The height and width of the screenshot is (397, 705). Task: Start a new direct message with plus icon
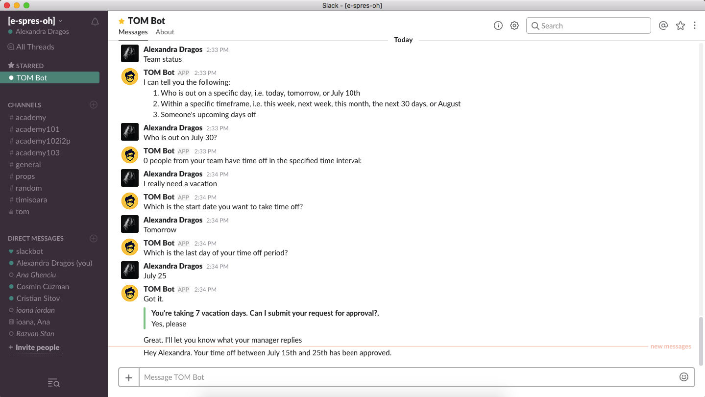click(94, 239)
